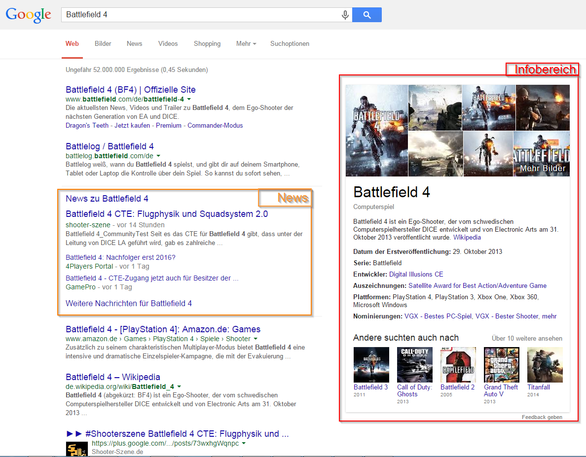Open the Digital Illusions CE developer link
Image resolution: width=586 pixels, height=457 pixels.
tap(416, 275)
